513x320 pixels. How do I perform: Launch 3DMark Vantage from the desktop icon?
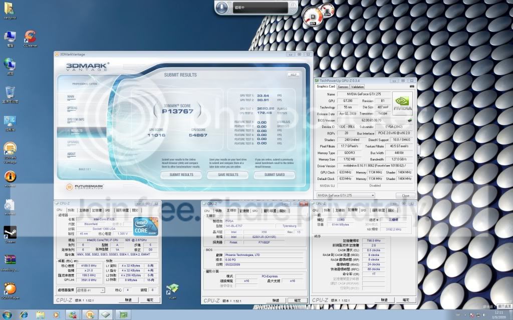point(10,150)
